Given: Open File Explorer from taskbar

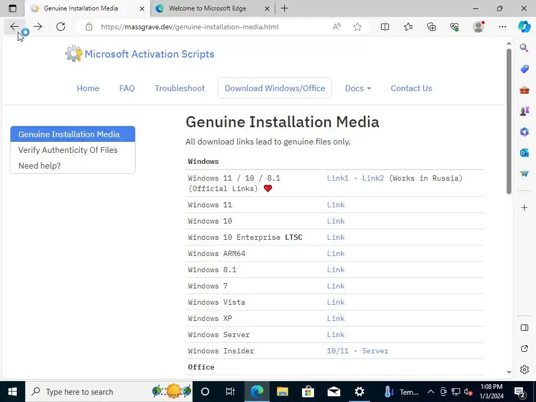Looking at the screenshot, I should coord(282,392).
